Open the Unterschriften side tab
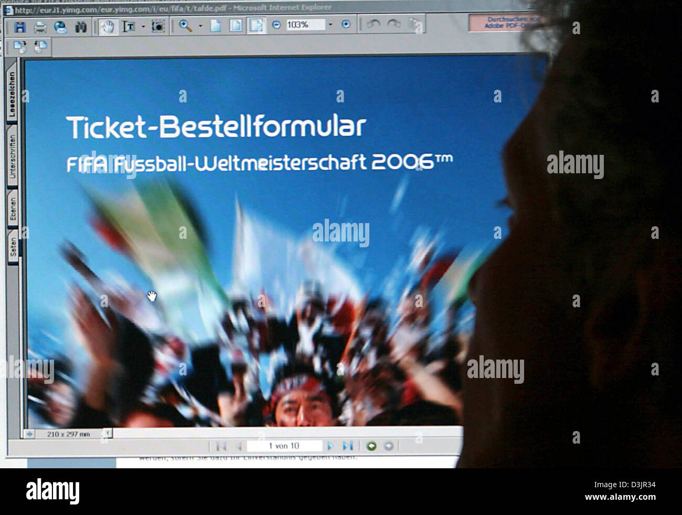The image size is (682, 515). click(x=12, y=156)
